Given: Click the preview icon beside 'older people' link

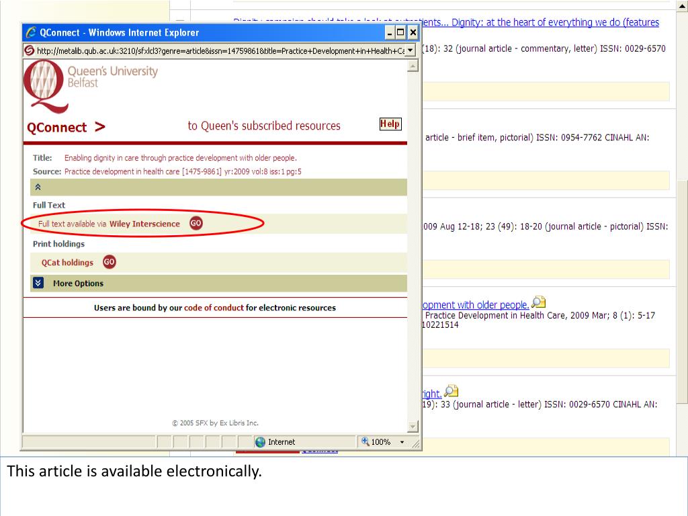Looking at the screenshot, I should tap(538, 302).
